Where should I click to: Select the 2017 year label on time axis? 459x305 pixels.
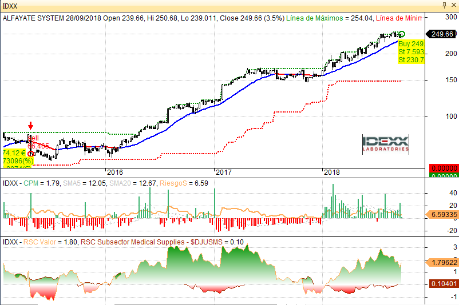pos(224,172)
